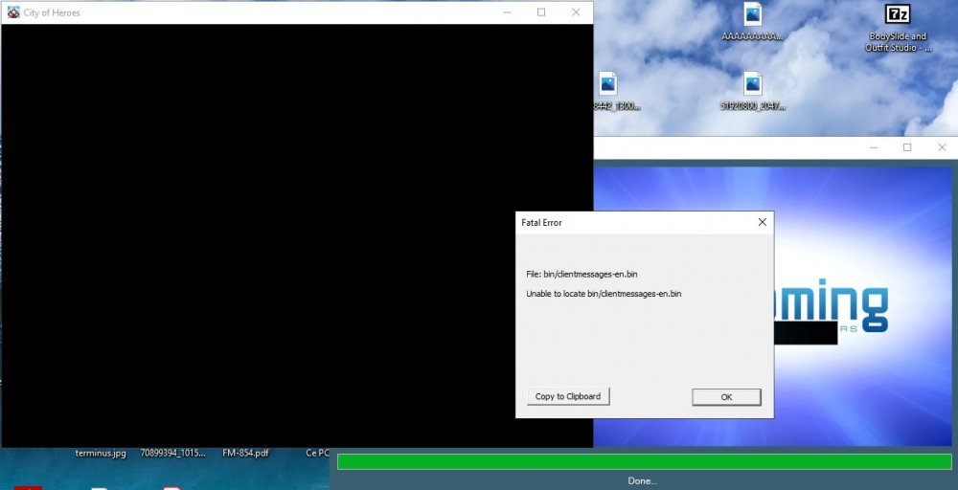Close the Fatal Error dialog
This screenshot has height=490, width=958.
(763, 222)
